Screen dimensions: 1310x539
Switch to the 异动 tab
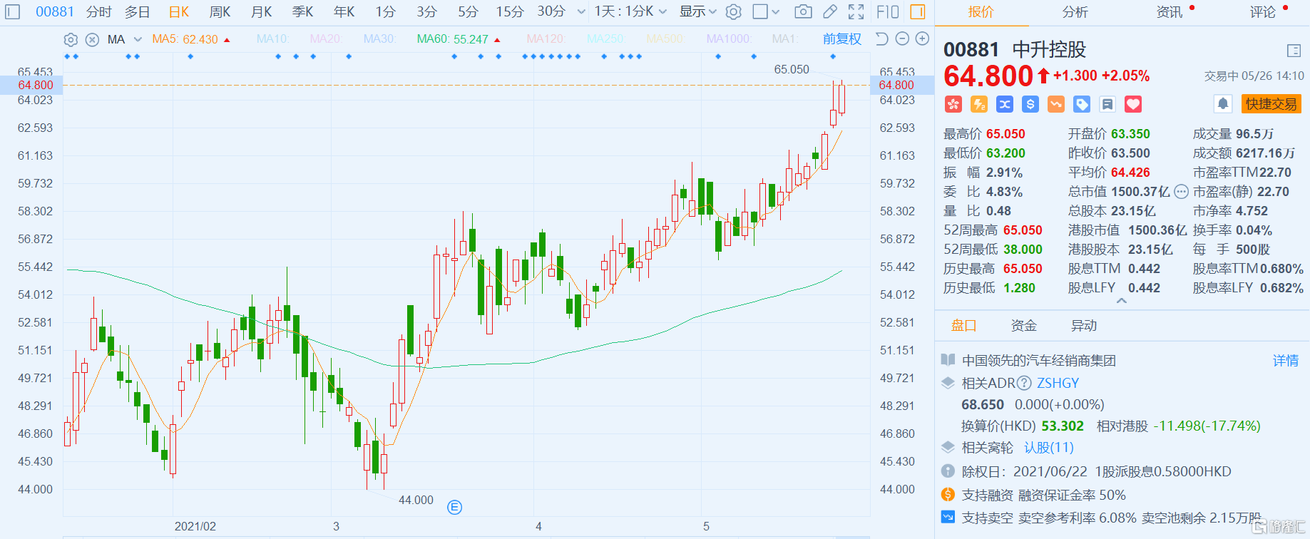[x=1084, y=326]
